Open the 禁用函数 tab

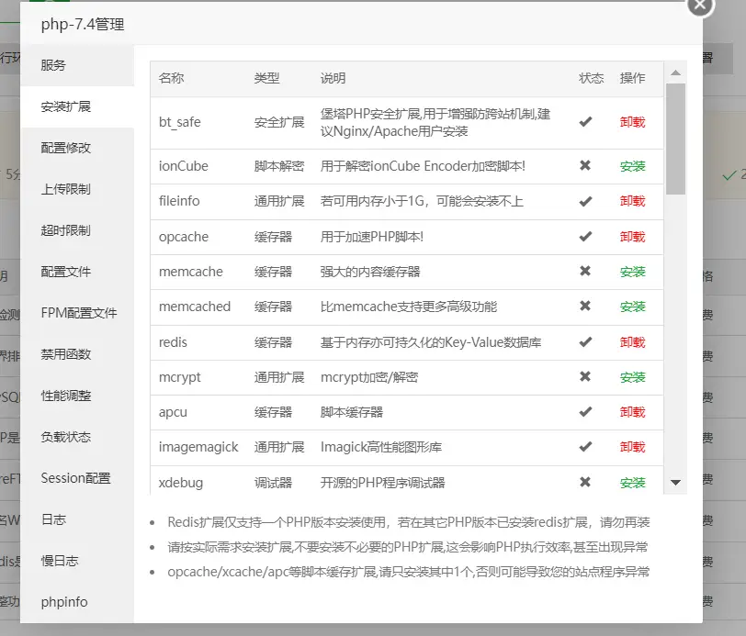click(66, 354)
